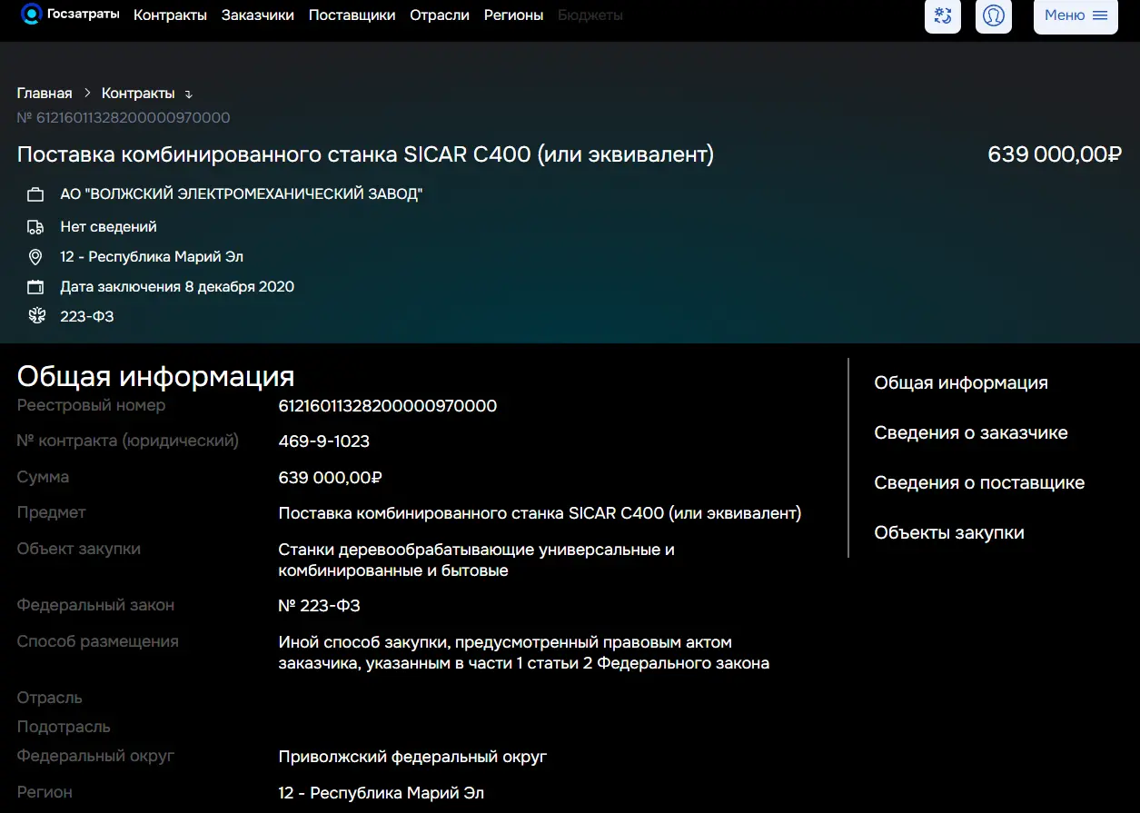The width and height of the screenshot is (1140, 813).
Task: Click the contract number under breadcrumb
Action: [124, 118]
